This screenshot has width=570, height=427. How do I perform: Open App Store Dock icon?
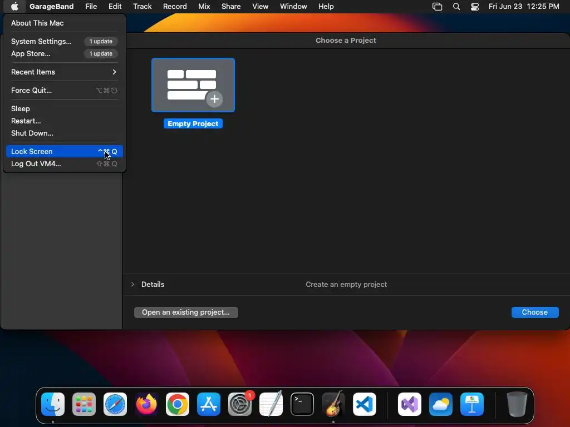tap(209, 404)
